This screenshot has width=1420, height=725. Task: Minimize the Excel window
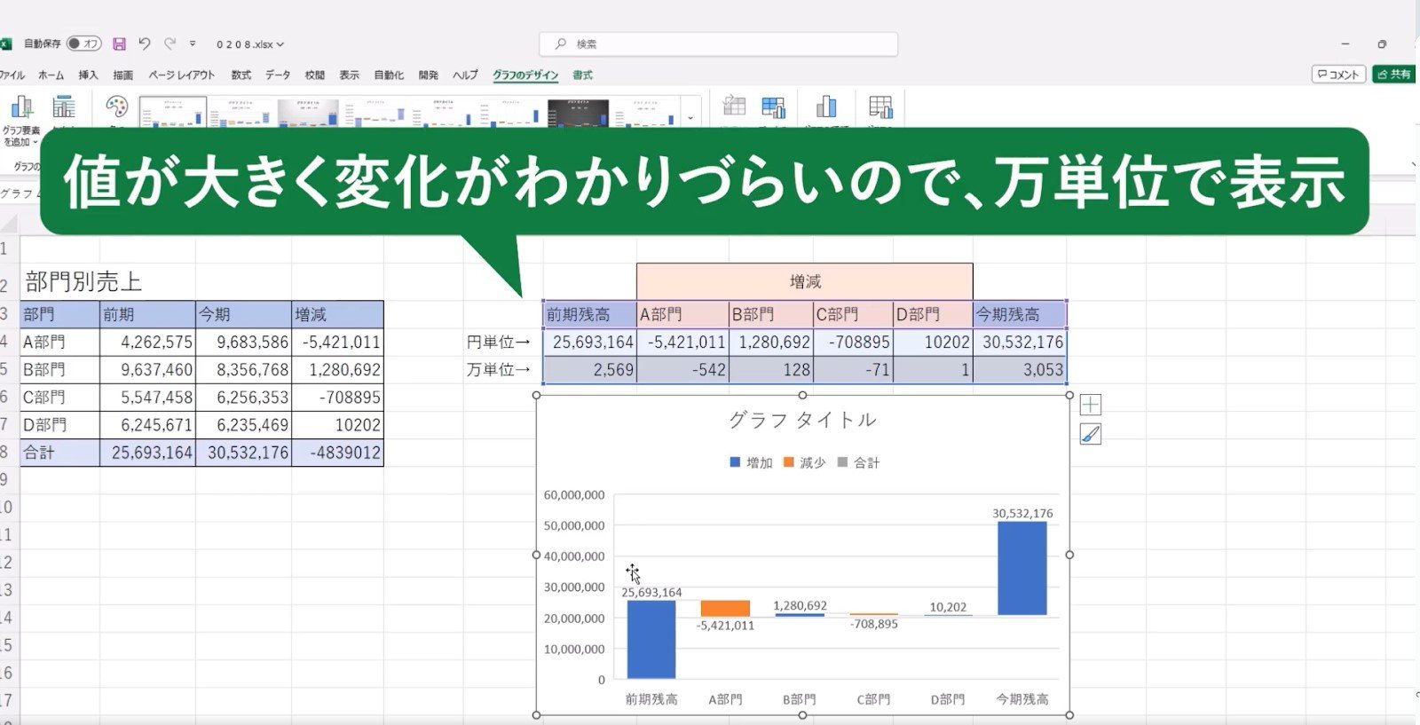(1345, 43)
